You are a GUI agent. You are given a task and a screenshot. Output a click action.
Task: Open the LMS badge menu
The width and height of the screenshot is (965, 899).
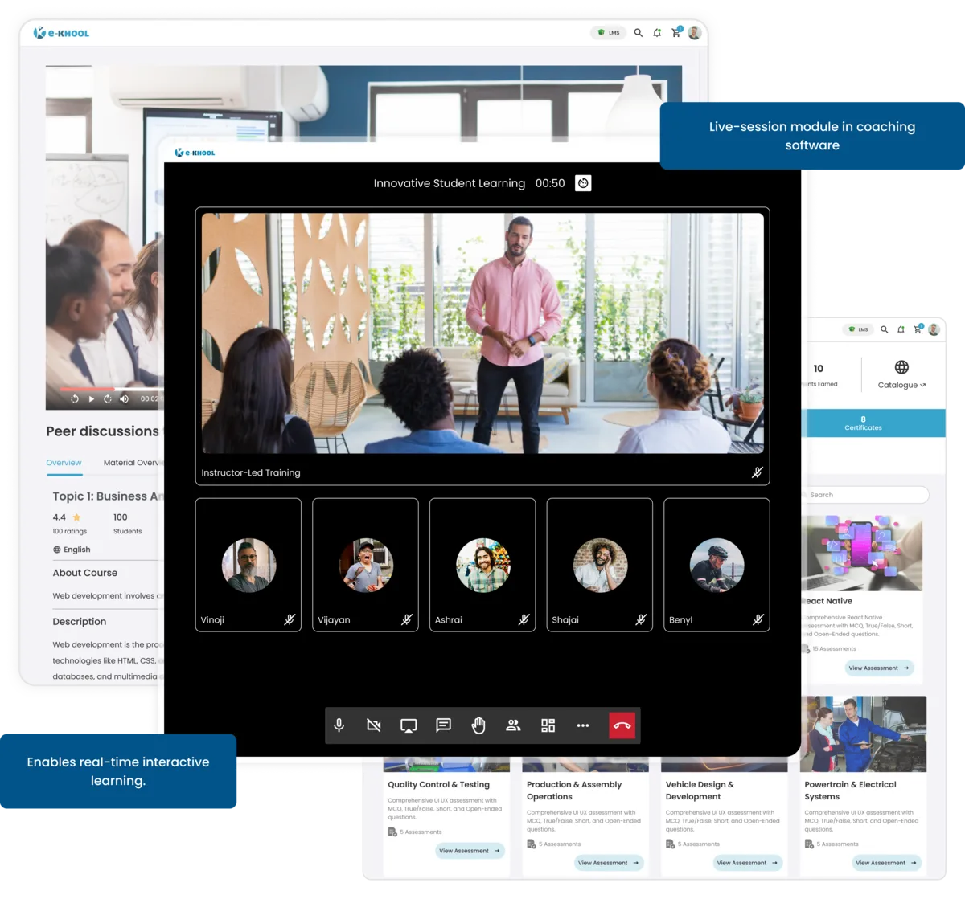click(609, 33)
